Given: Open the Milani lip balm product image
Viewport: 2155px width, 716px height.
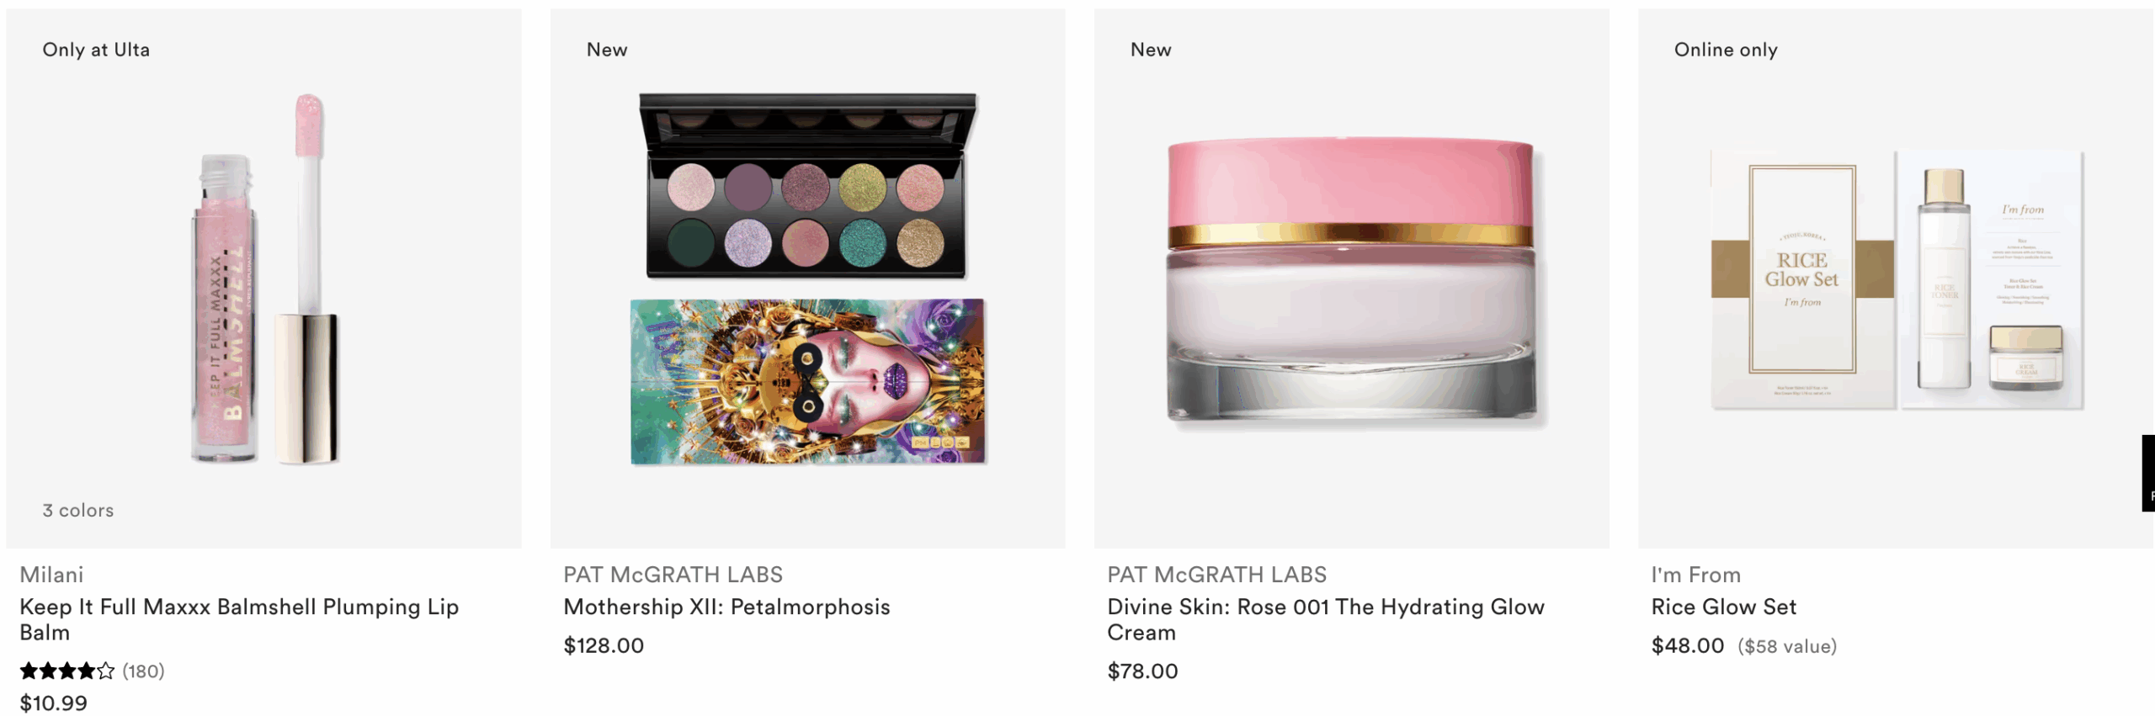Looking at the screenshot, I should click(263, 278).
